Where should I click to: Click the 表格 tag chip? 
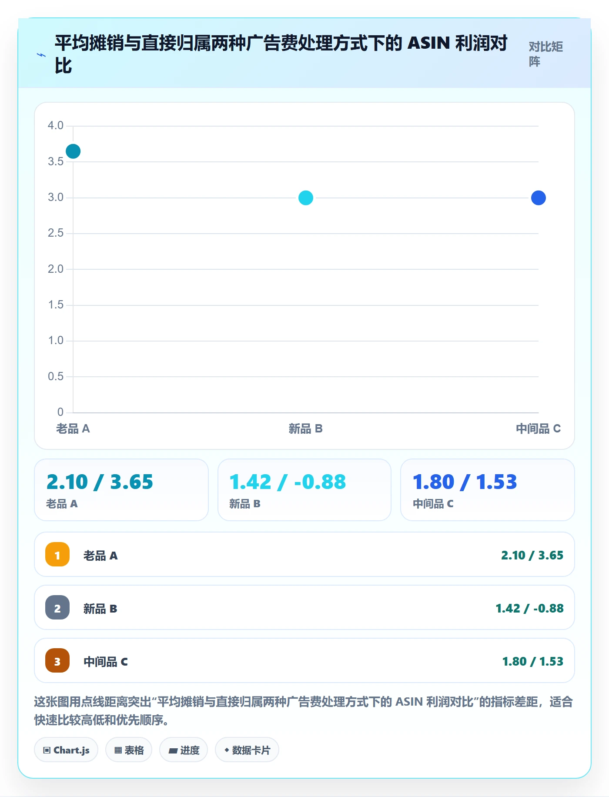point(129,750)
